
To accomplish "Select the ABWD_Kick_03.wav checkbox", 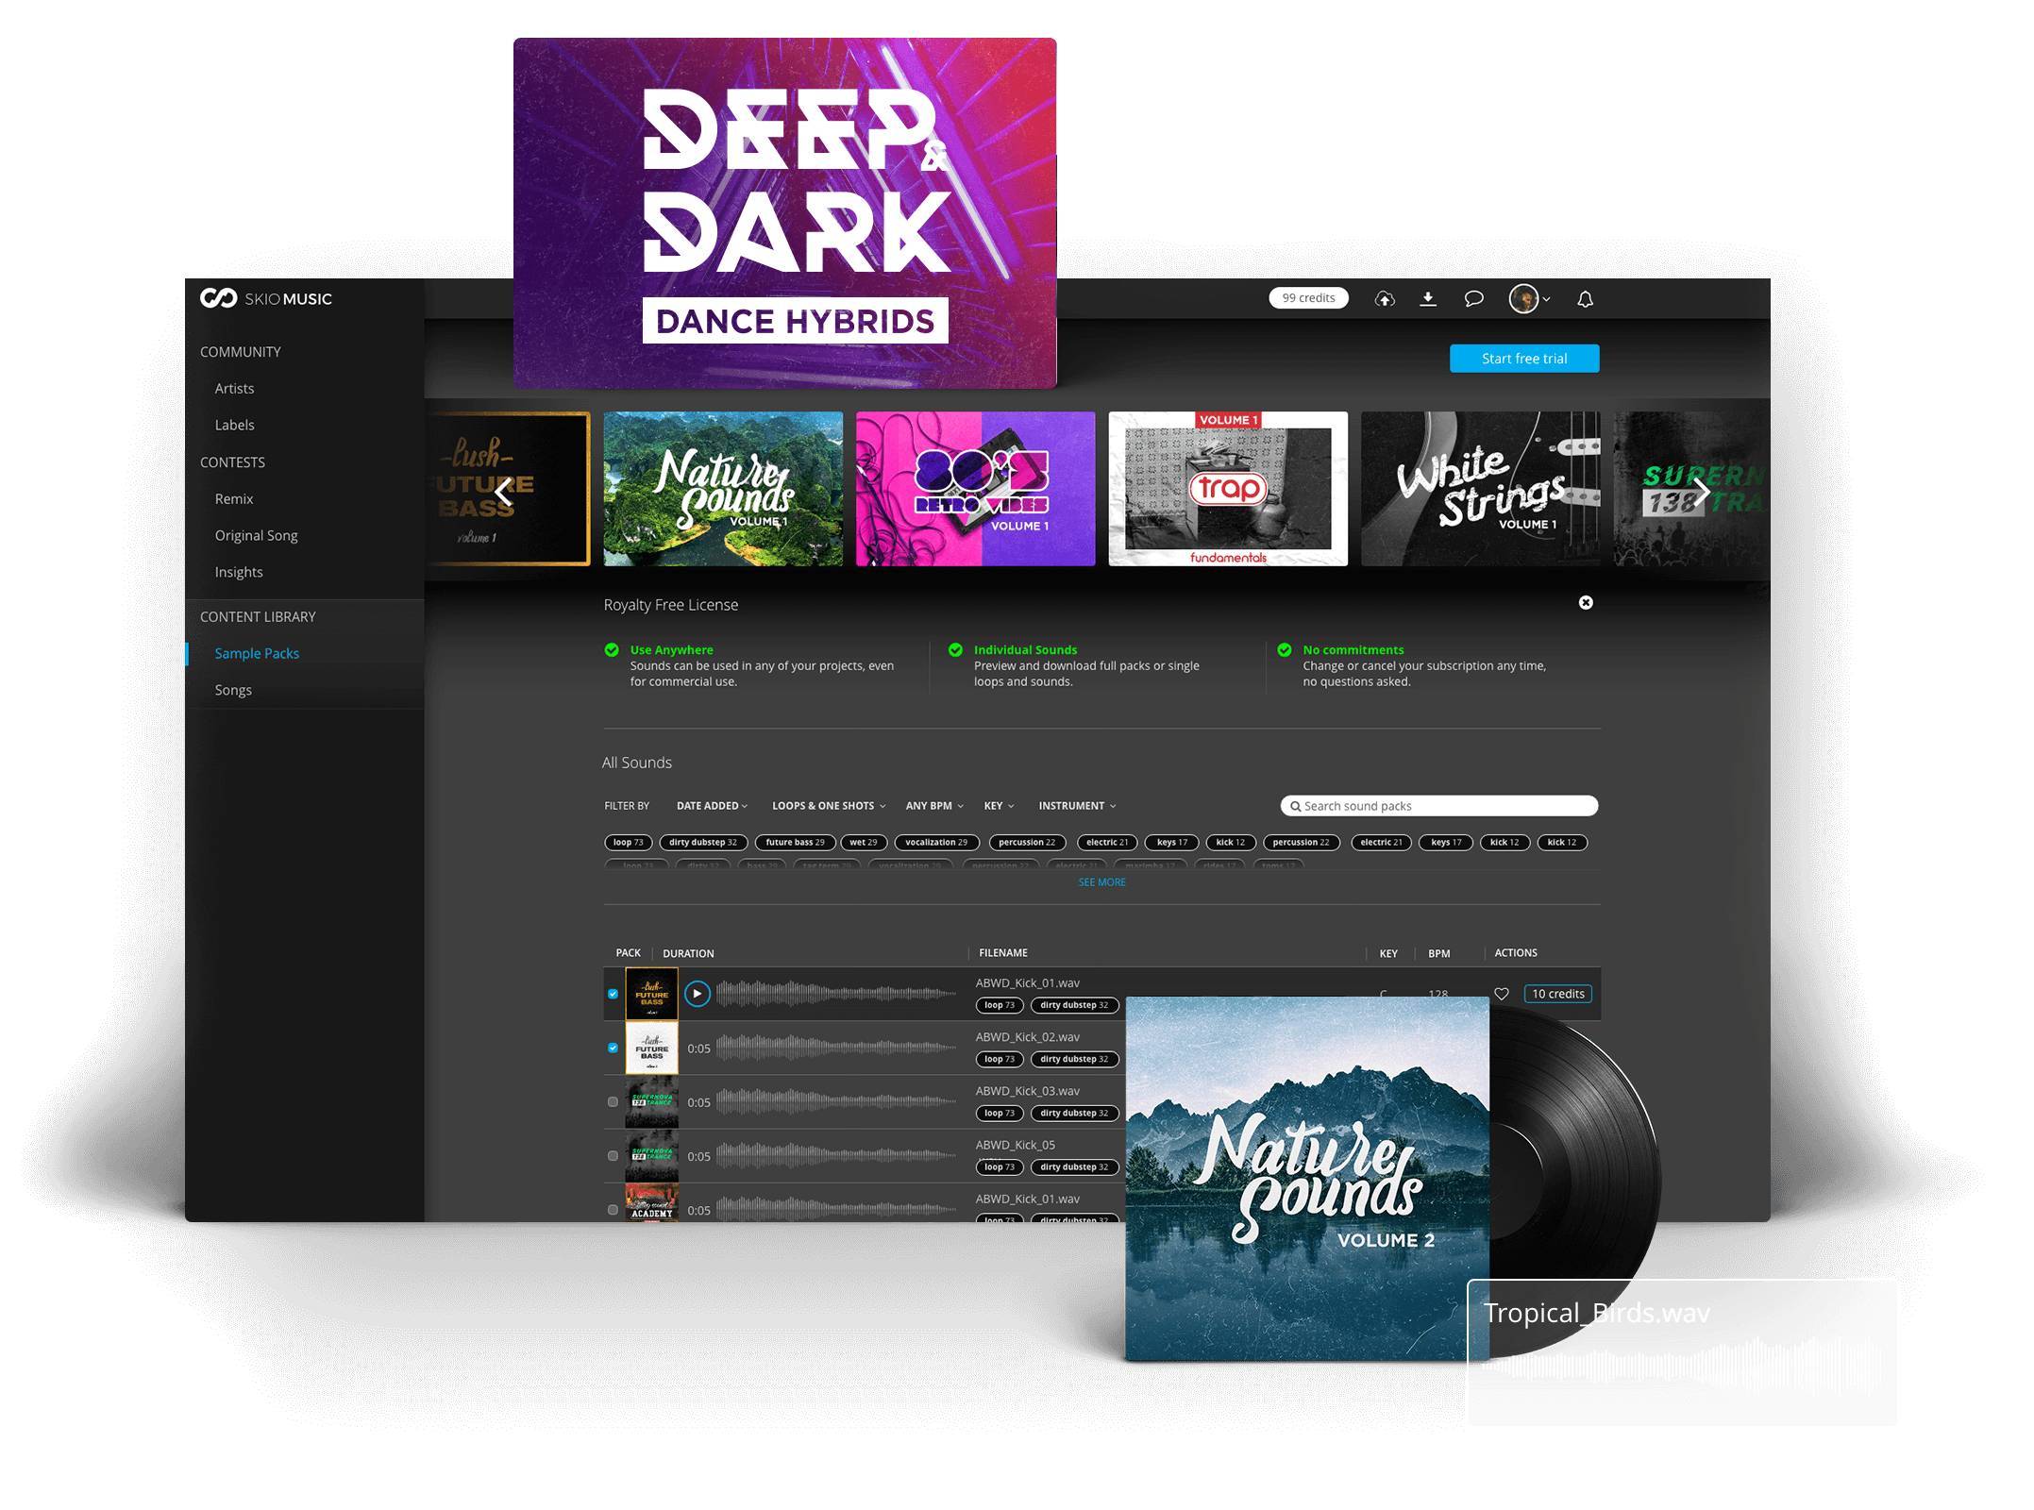I will (613, 1101).
